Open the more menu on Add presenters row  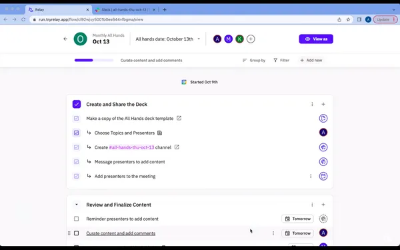click(x=311, y=176)
